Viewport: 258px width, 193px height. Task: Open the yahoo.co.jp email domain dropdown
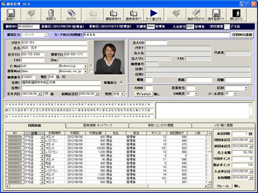(85, 66)
